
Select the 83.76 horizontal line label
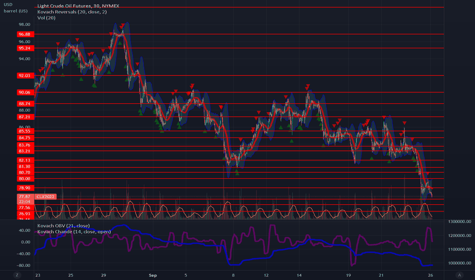[x=25, y=145]
